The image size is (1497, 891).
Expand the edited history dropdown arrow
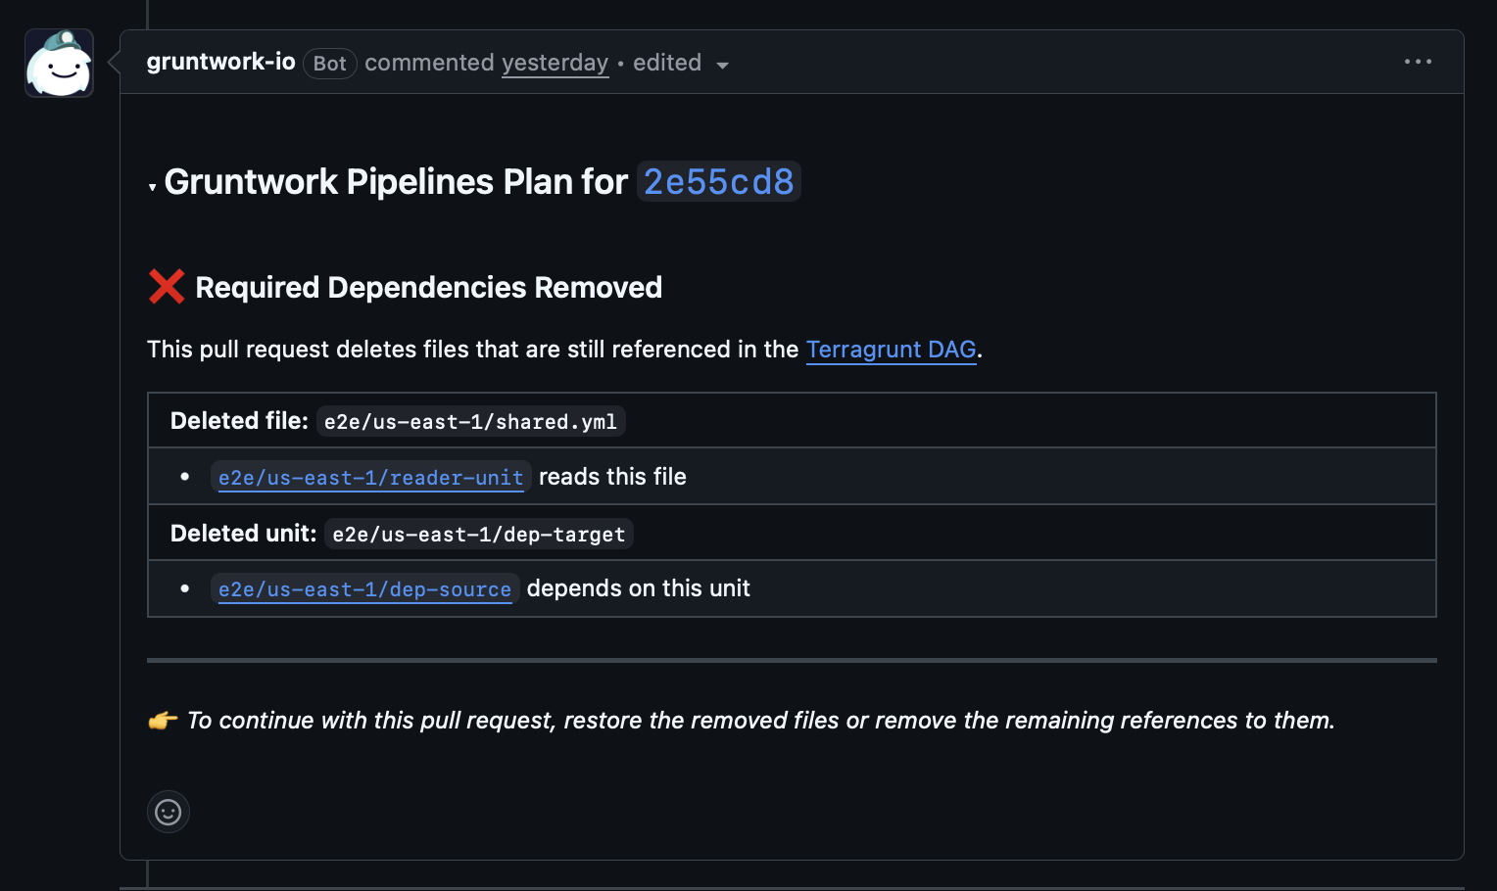[722, 66]
